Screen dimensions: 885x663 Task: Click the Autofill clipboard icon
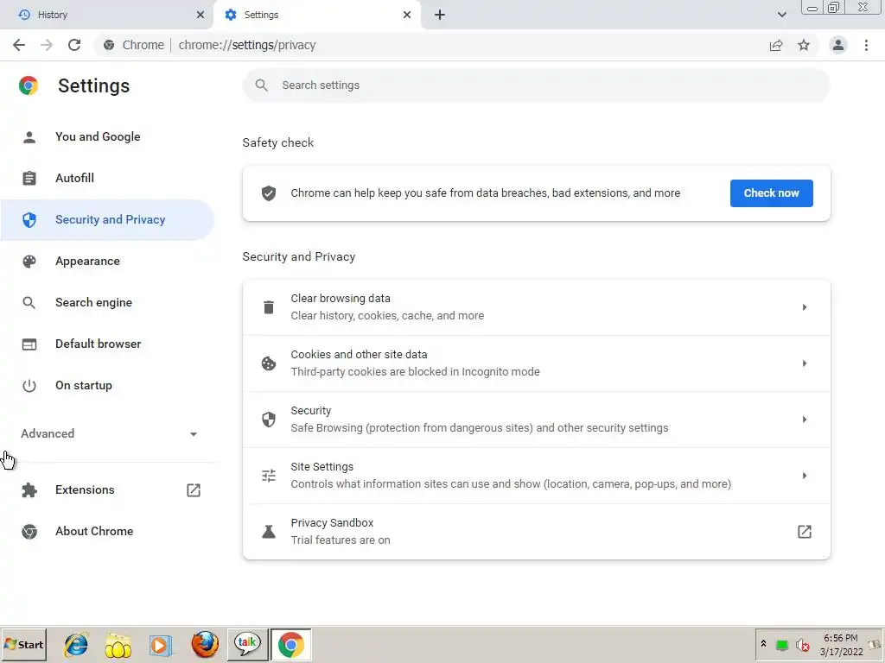tap(29, 178)
